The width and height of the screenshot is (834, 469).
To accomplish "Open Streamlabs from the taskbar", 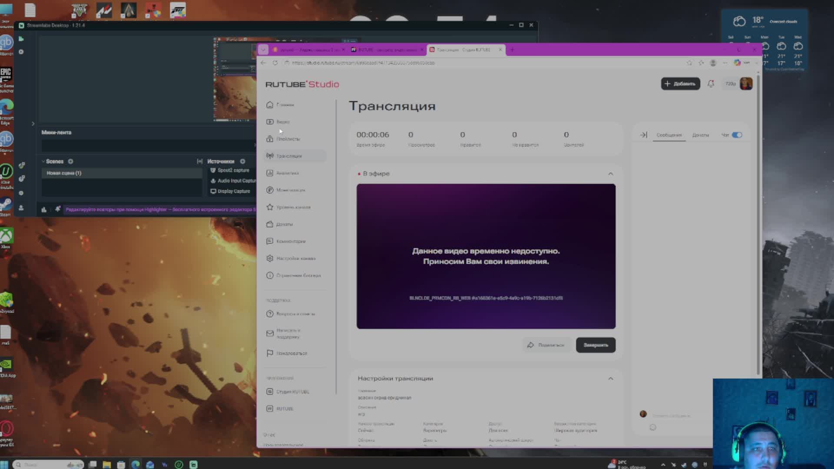I will tap(193, 465).
